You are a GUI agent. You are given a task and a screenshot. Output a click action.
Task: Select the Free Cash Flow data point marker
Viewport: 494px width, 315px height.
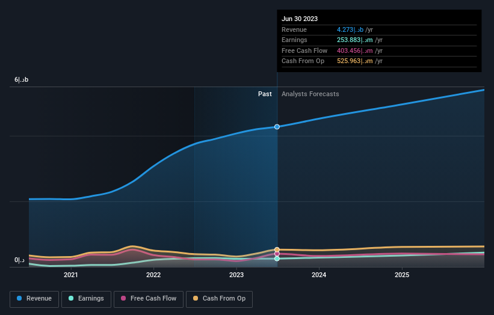pos(277,254)
